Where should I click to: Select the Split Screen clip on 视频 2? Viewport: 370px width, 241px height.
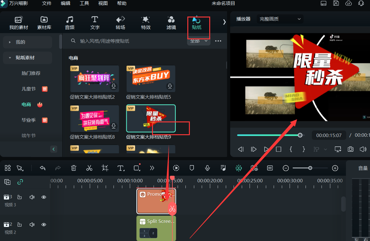tap(156, 228)
